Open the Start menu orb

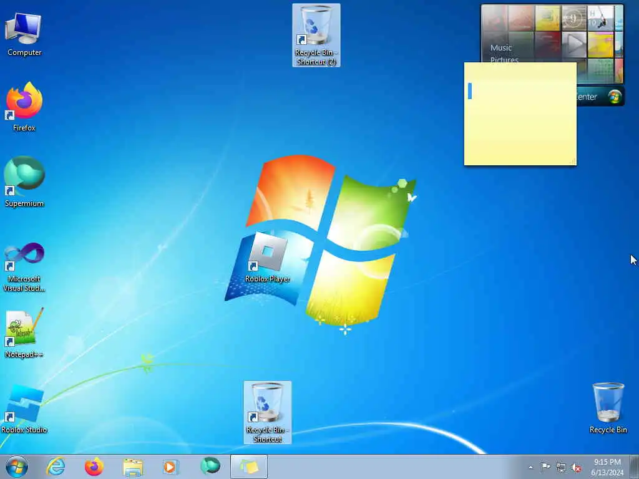(x=17, y=467)
